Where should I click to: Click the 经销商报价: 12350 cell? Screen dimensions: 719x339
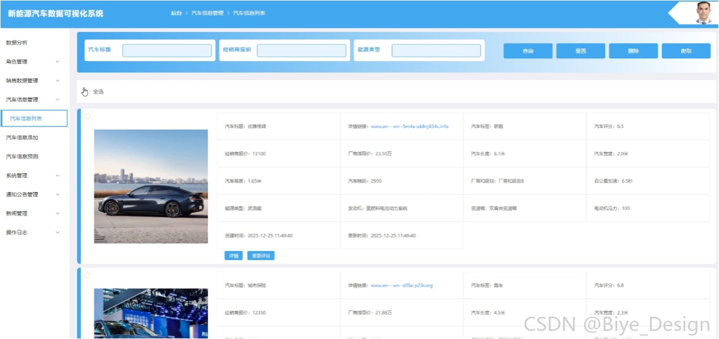tap(278, 313)
